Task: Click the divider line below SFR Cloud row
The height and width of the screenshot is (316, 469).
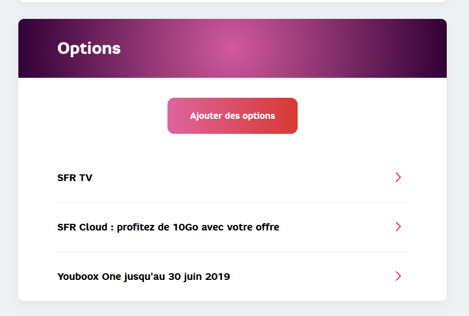Action: click(233, 252)
